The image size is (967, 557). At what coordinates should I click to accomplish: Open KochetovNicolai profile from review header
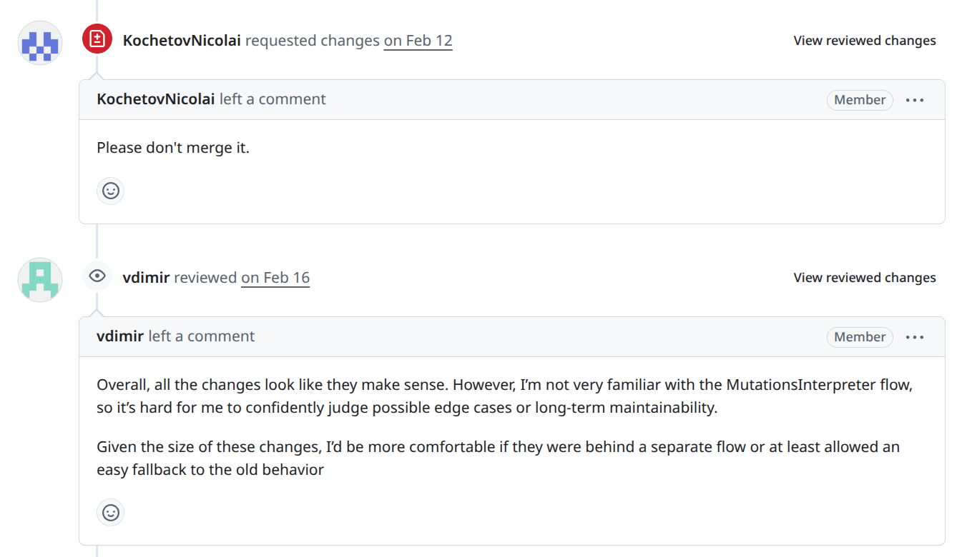(x=182, y=41)
